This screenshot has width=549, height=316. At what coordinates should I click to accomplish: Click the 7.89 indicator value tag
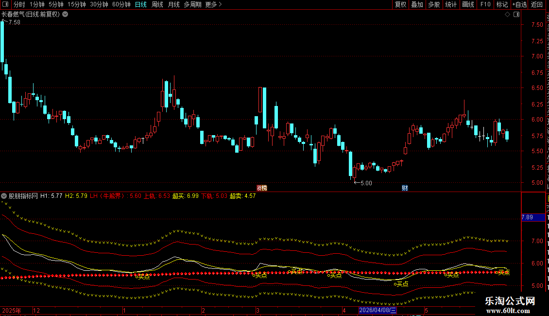[x=533, y=218]
